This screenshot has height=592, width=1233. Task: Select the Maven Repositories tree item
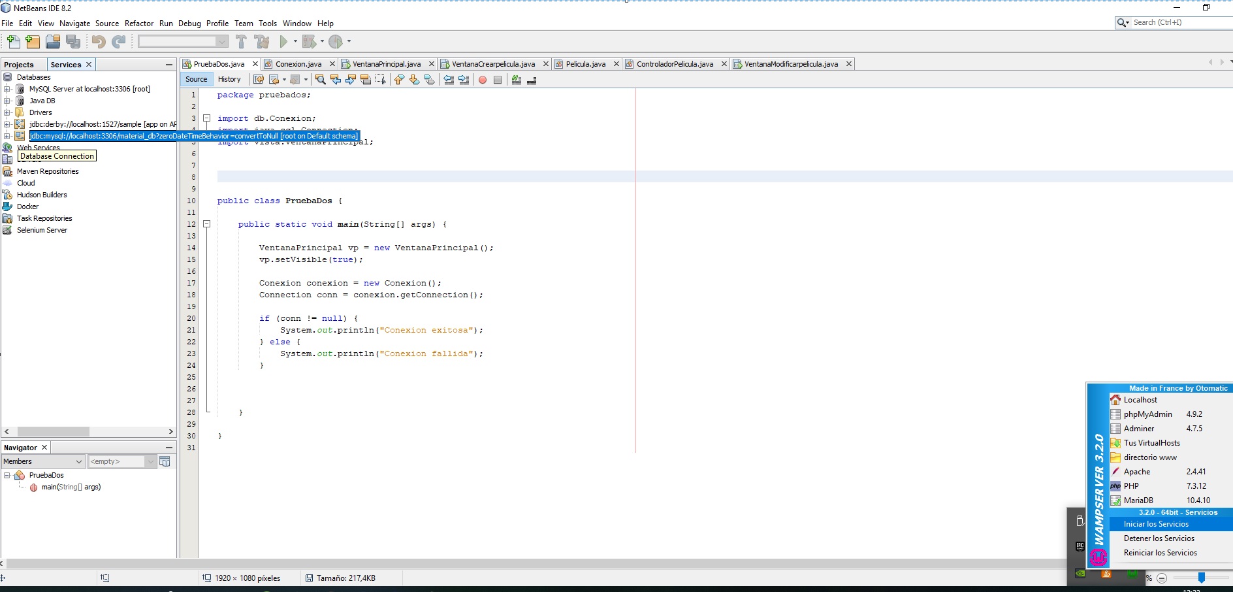[48, 171]
